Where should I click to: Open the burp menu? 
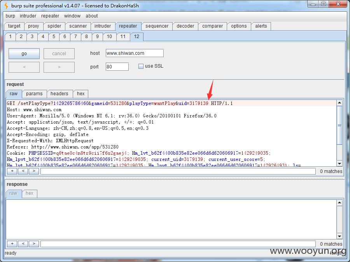click(10, 16)
